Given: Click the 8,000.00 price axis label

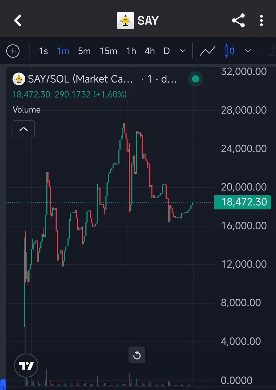Looking at the screenshot, I should [241, 303].
